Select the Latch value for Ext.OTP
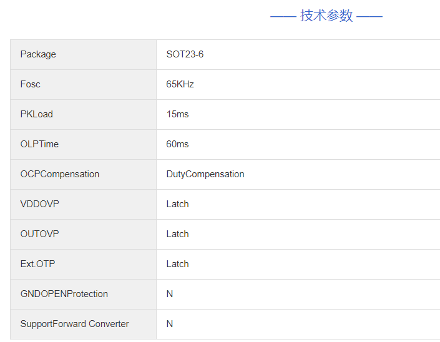This screenshot has height=342, width=440. (x=177, y=264)
